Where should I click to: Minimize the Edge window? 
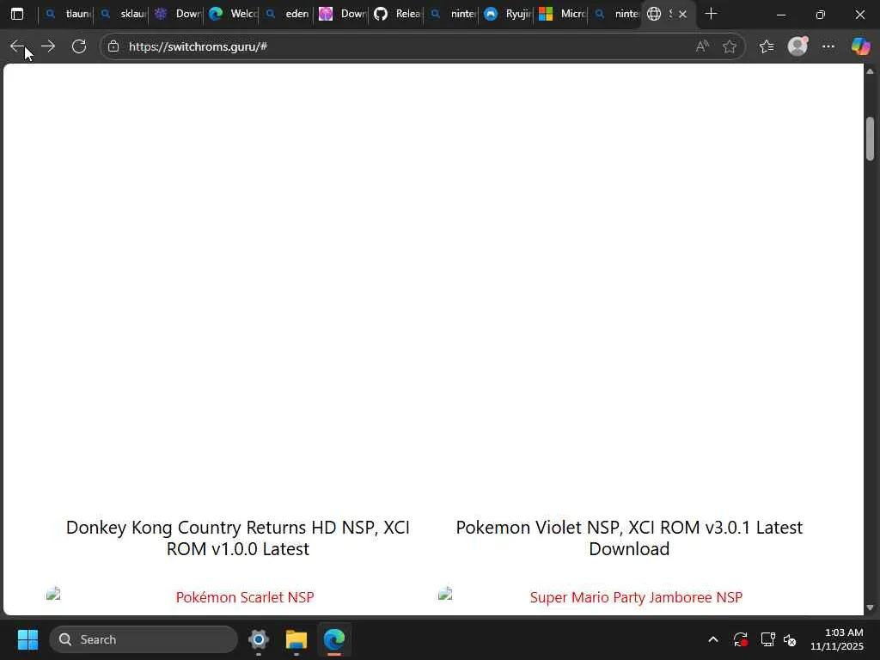(780, 14)
